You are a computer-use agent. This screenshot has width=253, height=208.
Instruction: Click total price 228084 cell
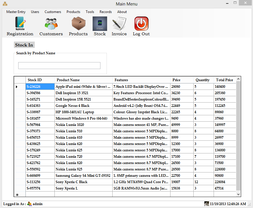(225, 182)
